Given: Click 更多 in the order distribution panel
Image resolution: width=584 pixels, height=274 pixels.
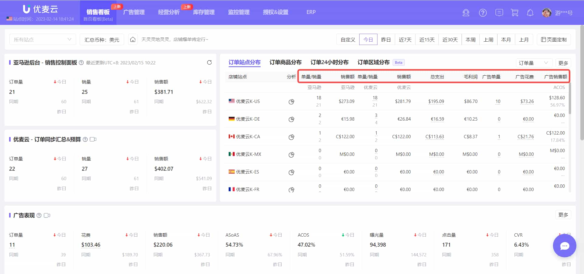Looking at the screenshot, I should click(563, 63).
